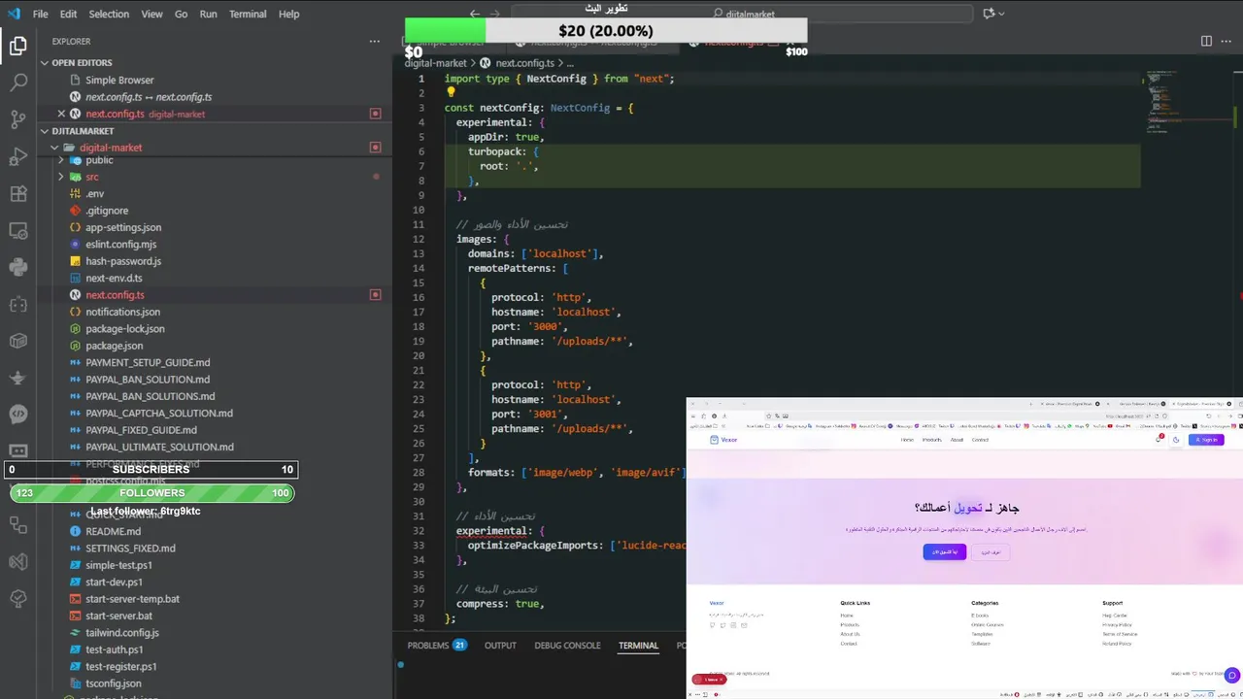Viewport: 1243px width, 699px height.
Task: Click the command center search box
Action: pyautogui.click(x=744, y=14)
